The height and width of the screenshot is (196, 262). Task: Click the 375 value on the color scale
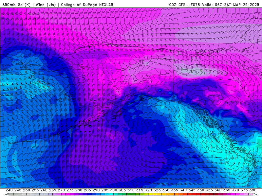[x=244, y=190]
